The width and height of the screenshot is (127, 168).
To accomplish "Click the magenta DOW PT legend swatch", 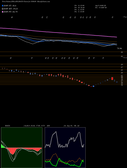I will click(3, 12).
